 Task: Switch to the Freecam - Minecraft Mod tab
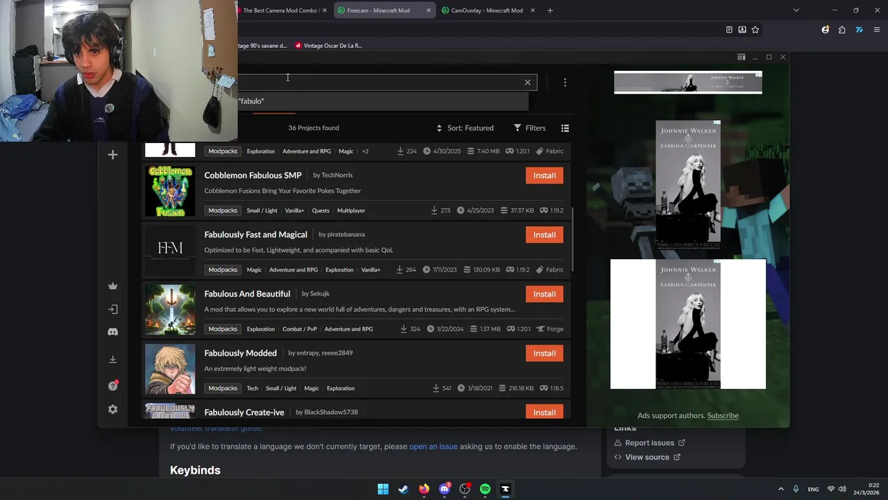pyautogui.click(x=378, y=10)
